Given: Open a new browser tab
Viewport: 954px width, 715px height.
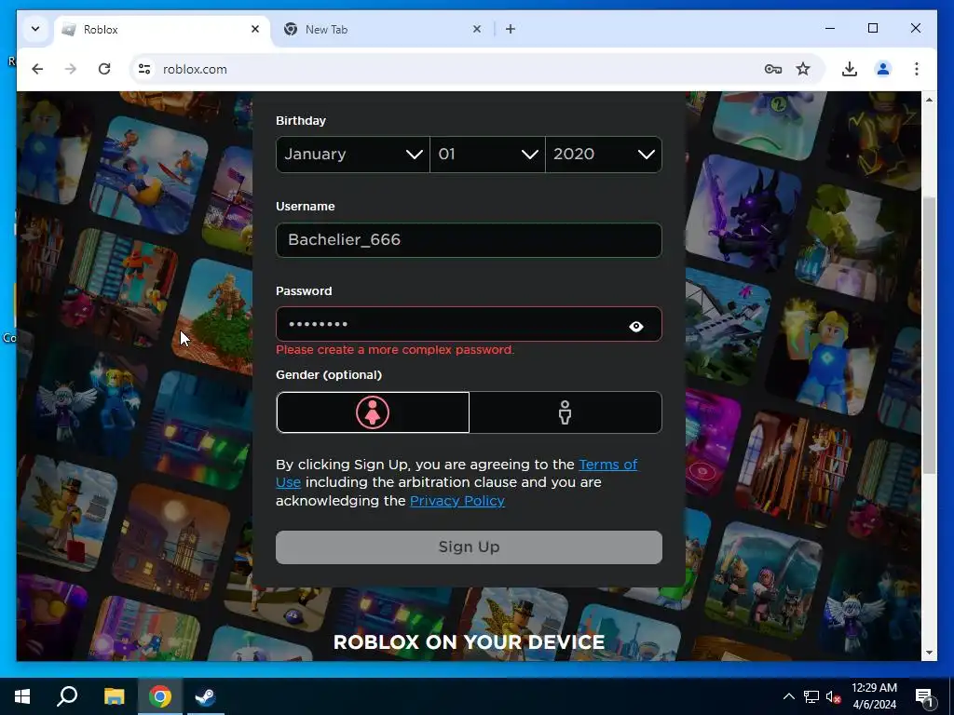Looking at the screenshot, I should 511,29.
